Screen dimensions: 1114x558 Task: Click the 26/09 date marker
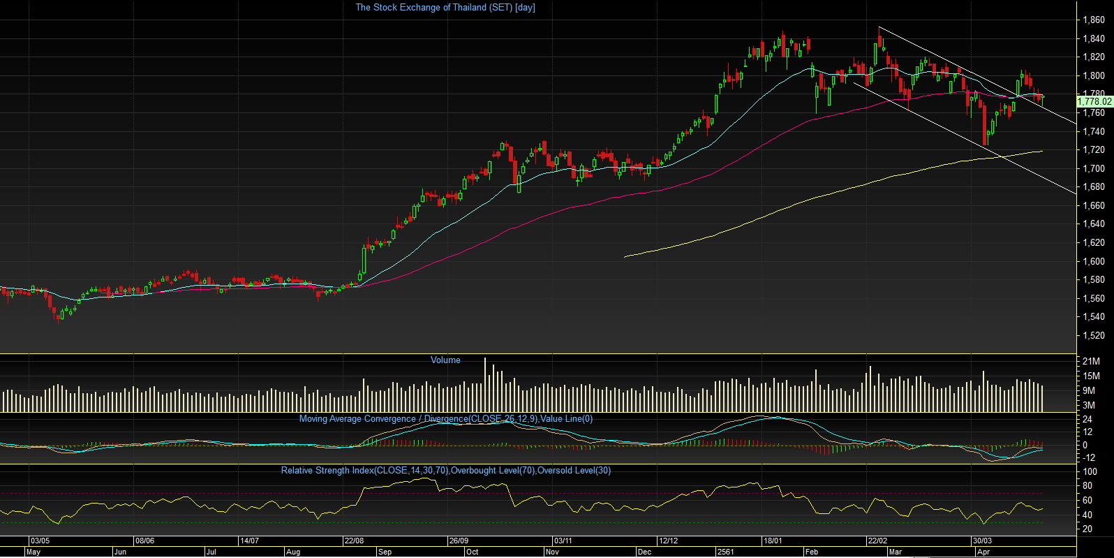(459, 541)
